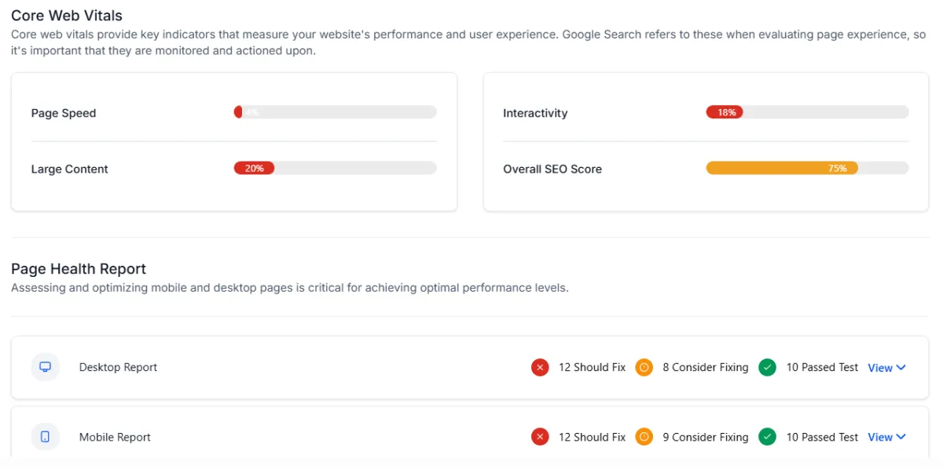Click the Large Content 20% progress bar
This screenshot has height=469, width=943.
tap(335, 168)
